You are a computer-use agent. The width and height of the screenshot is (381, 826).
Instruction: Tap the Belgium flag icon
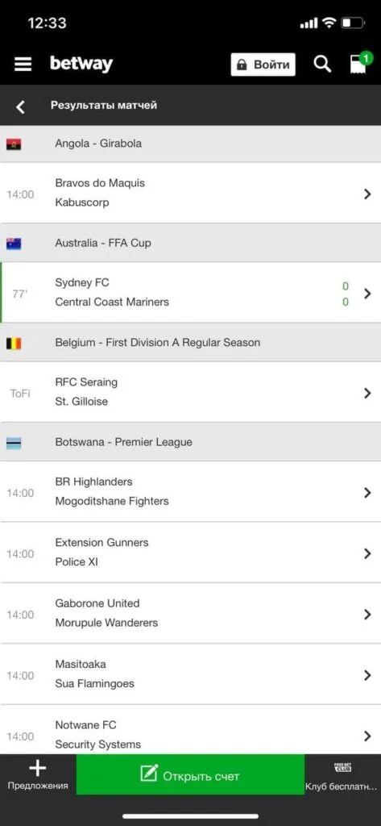tap(14, 344)
